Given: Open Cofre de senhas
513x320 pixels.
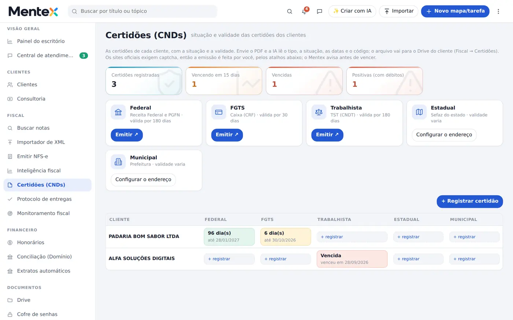Looking at the screenshot, I should [48, 314].
